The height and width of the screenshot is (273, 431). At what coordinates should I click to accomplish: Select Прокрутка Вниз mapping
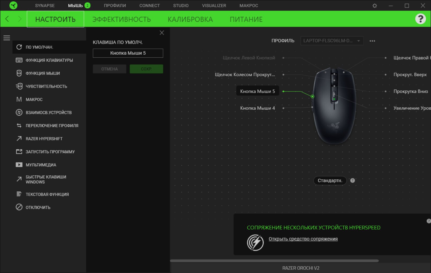tap(411, 91)
